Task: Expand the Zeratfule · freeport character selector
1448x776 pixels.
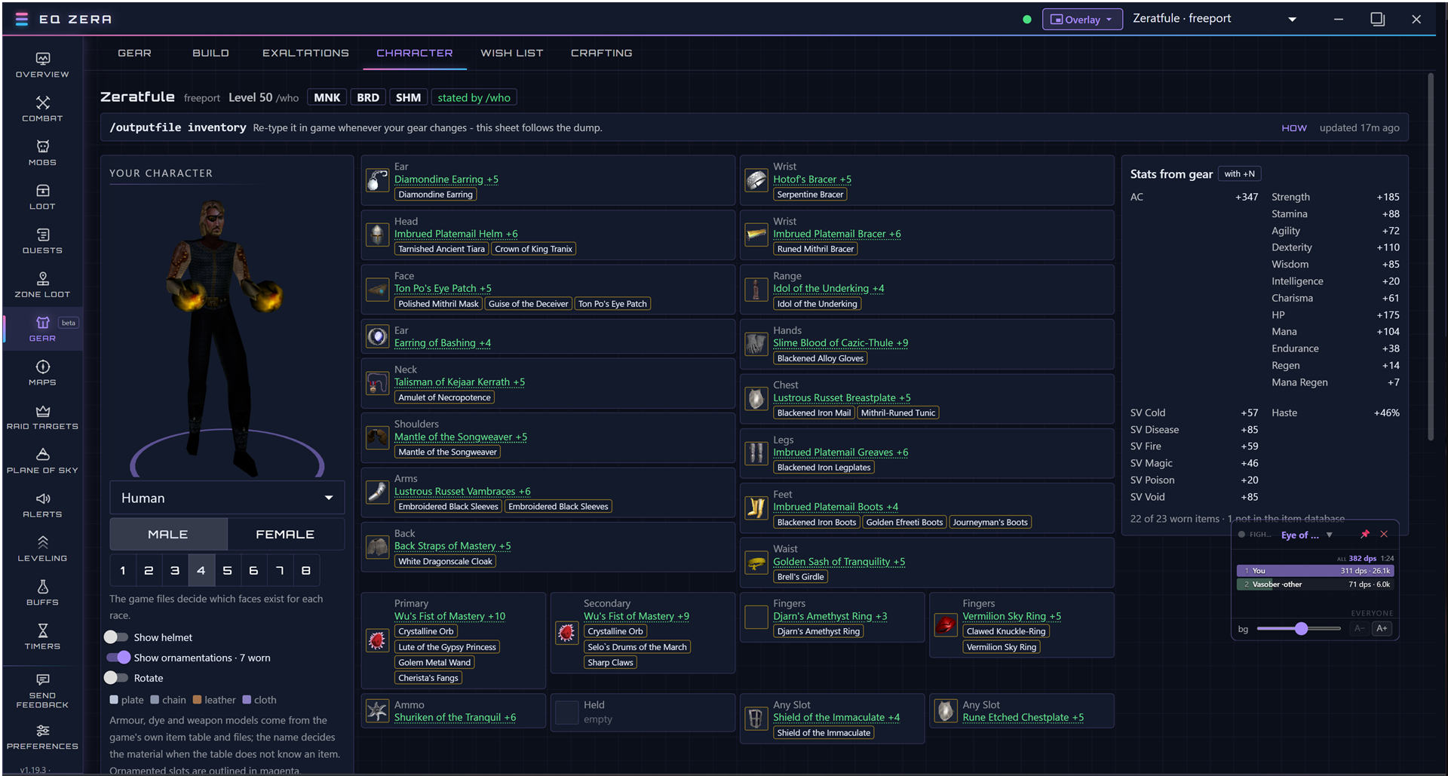Action: pyautogui.click(x=1215, y=19)
